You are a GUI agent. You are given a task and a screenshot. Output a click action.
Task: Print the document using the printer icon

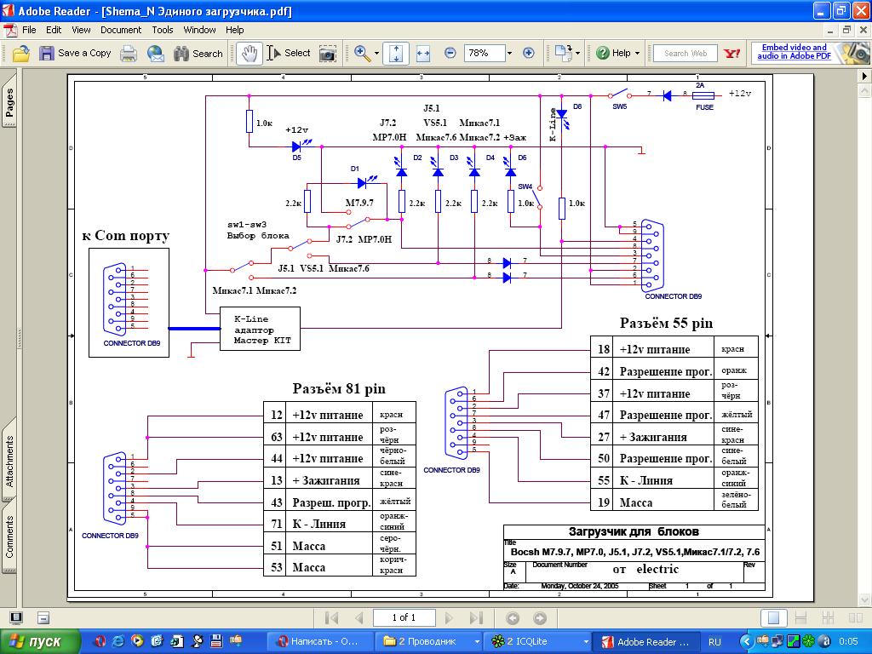point(129,54)
